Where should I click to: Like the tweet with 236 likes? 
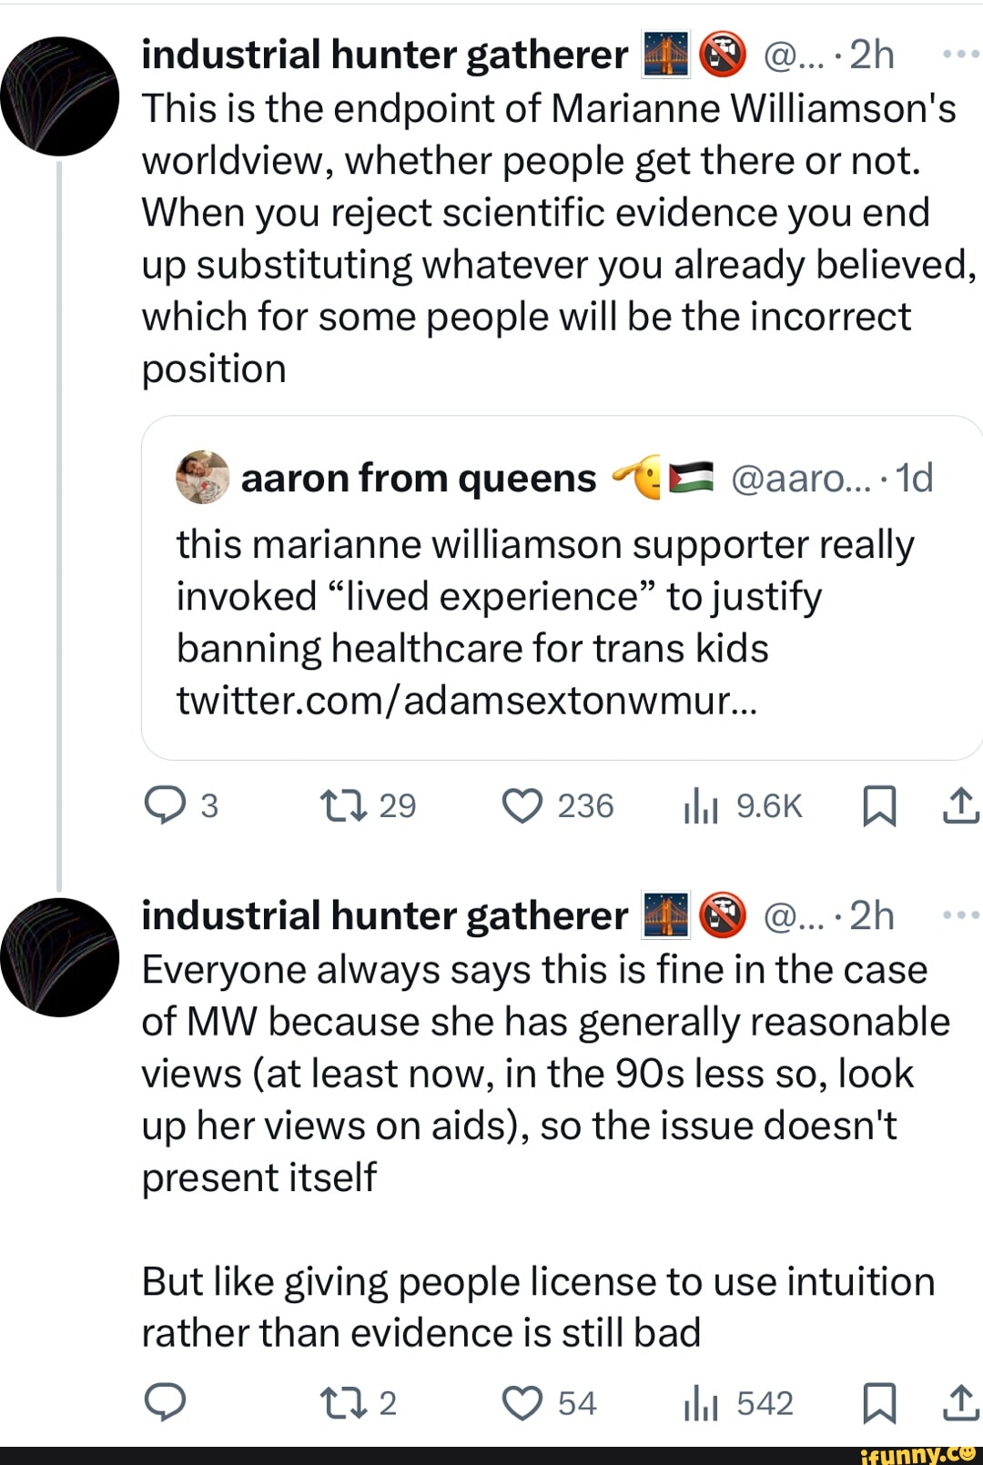click(522, 805)
